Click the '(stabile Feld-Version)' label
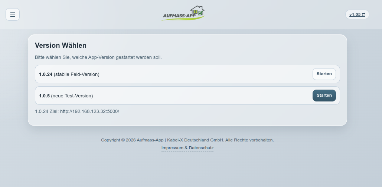 [x=76, y=74]
